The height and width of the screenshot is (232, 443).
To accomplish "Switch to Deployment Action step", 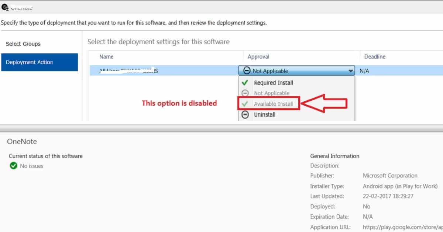I will [x=40, y=62].
